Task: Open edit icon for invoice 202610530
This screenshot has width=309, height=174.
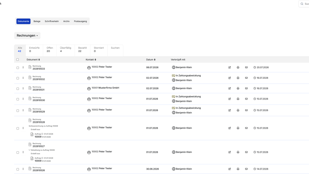Action: coord(229,99)
